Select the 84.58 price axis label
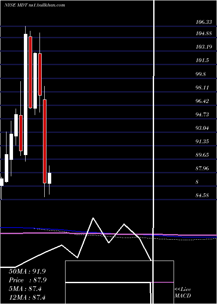The height and width of the screenshot is (304, 217). pyautogui.click(x=202, y=195)
